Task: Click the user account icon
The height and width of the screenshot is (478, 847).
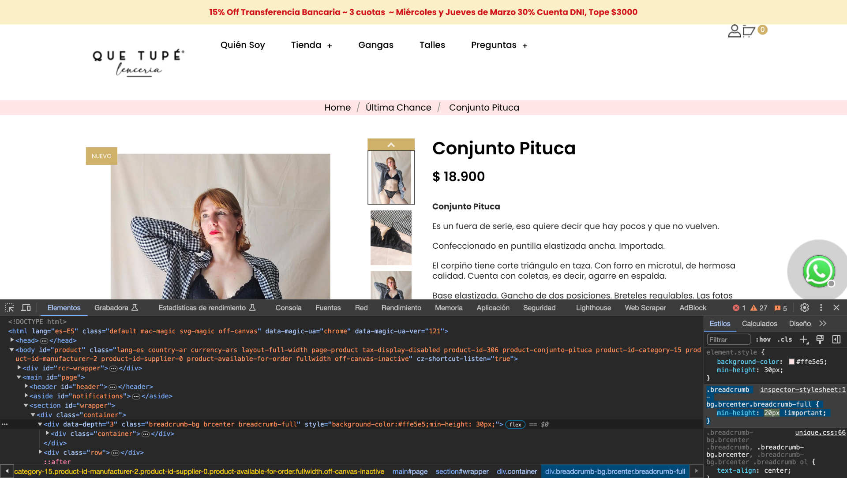Action: pyautogui.click(x=734, y=31)
